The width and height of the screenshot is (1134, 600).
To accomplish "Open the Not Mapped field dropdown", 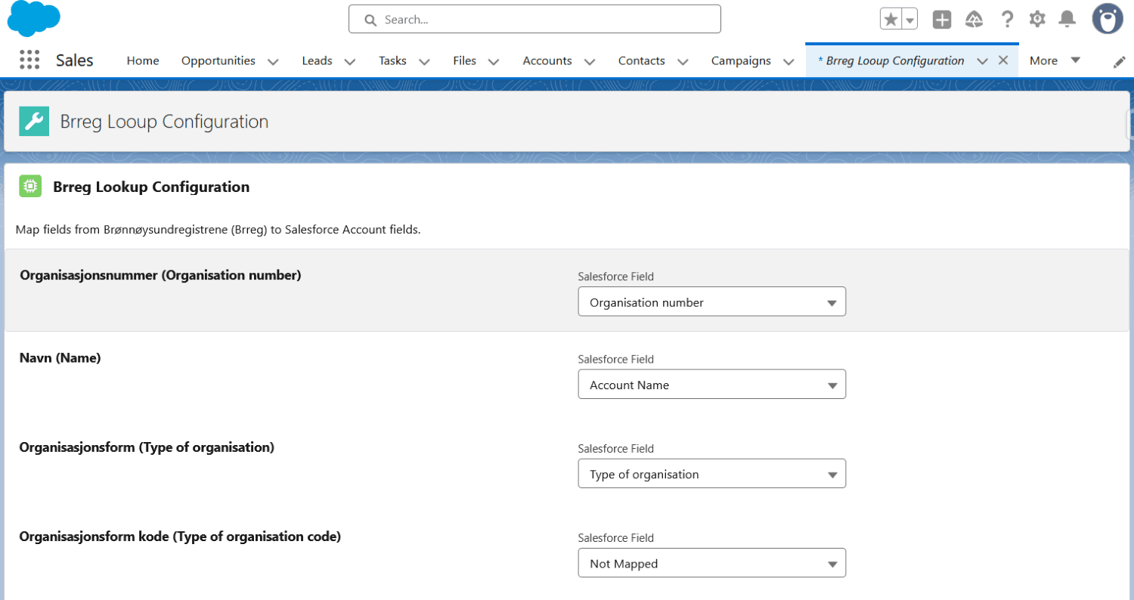I will click(x=712, y=564).
